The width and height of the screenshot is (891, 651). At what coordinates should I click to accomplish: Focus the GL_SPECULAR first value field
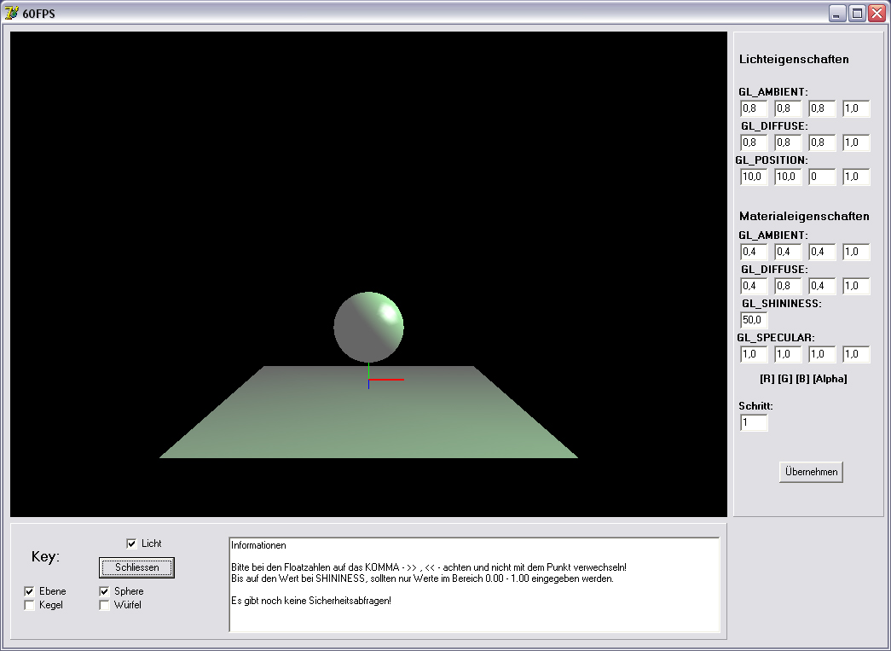(754, 354)
